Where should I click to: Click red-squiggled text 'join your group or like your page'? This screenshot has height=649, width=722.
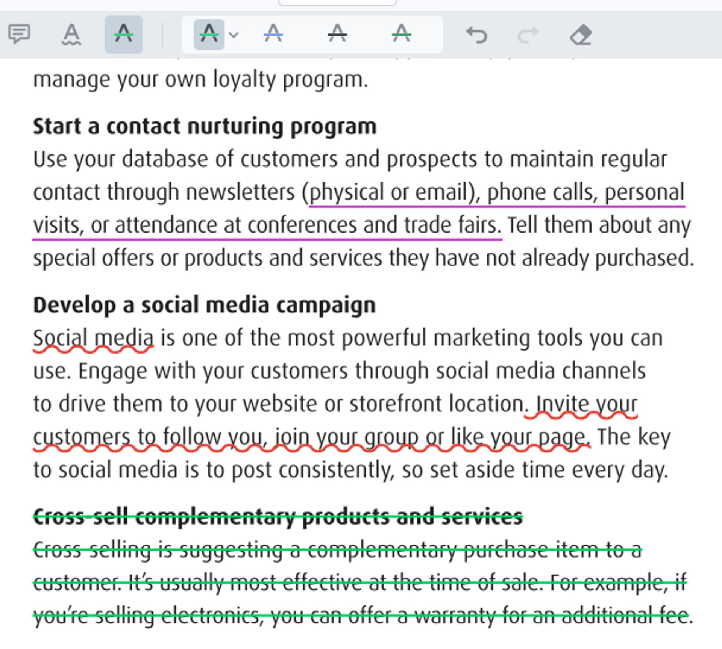431,437
